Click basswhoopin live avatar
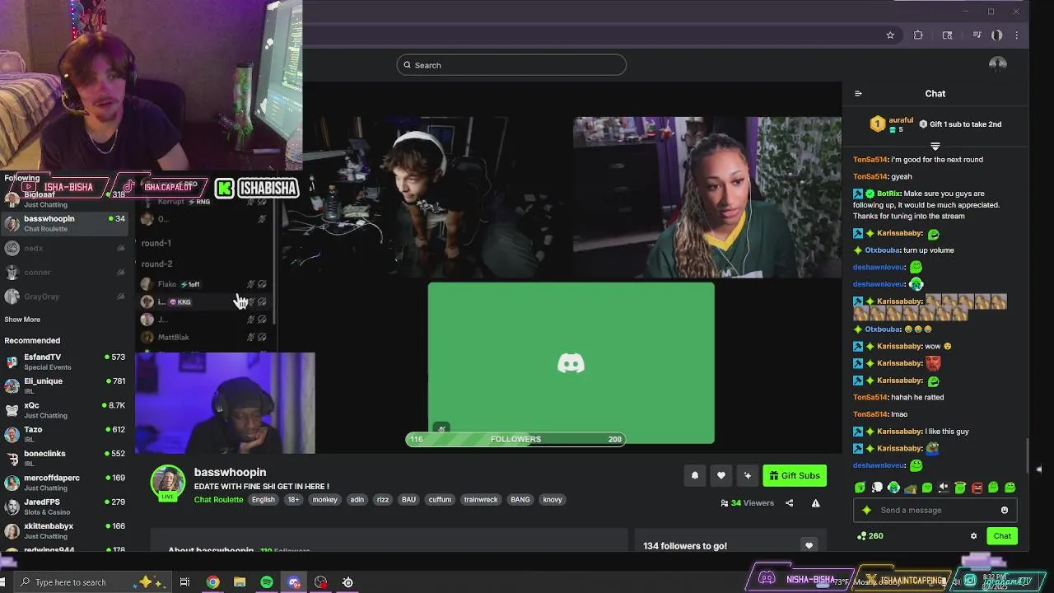1054x593 pixels. pos(167,483)
